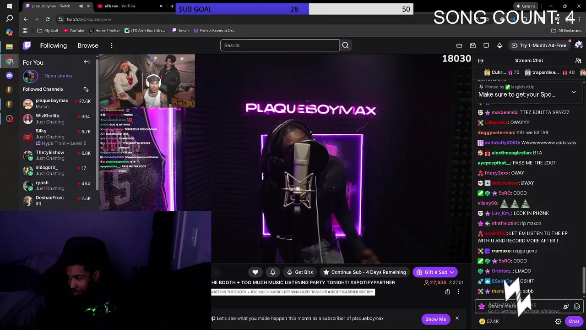Sort followed channels with arrows icon
Viewport: 586px width, 330px height.
click(86, 89)
